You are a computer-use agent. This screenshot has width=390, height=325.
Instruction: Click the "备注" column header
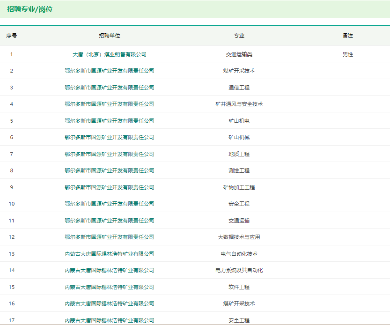click(348, 36)
